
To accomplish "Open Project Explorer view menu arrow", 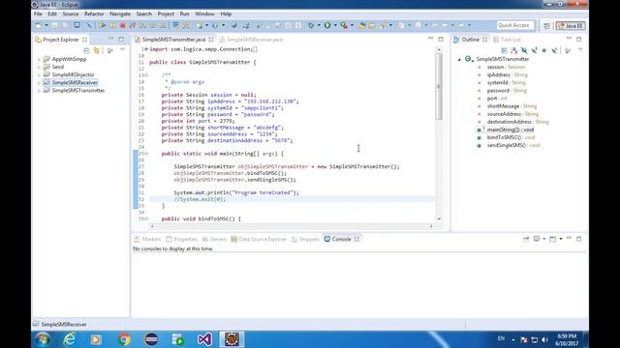I will 123,50.
